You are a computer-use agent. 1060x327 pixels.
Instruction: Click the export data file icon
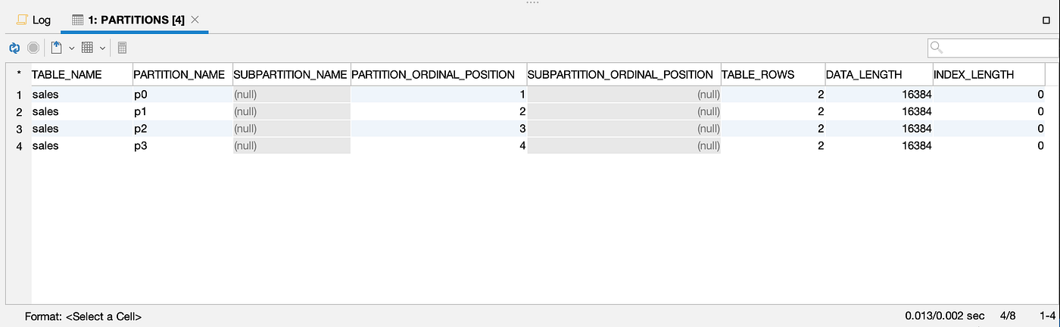point(57,48)
